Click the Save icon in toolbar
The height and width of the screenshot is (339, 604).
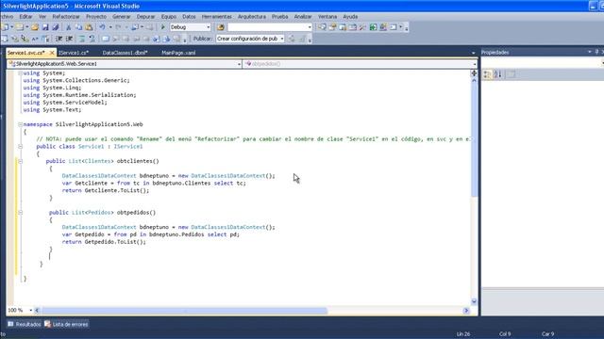[x=45, y=27]
